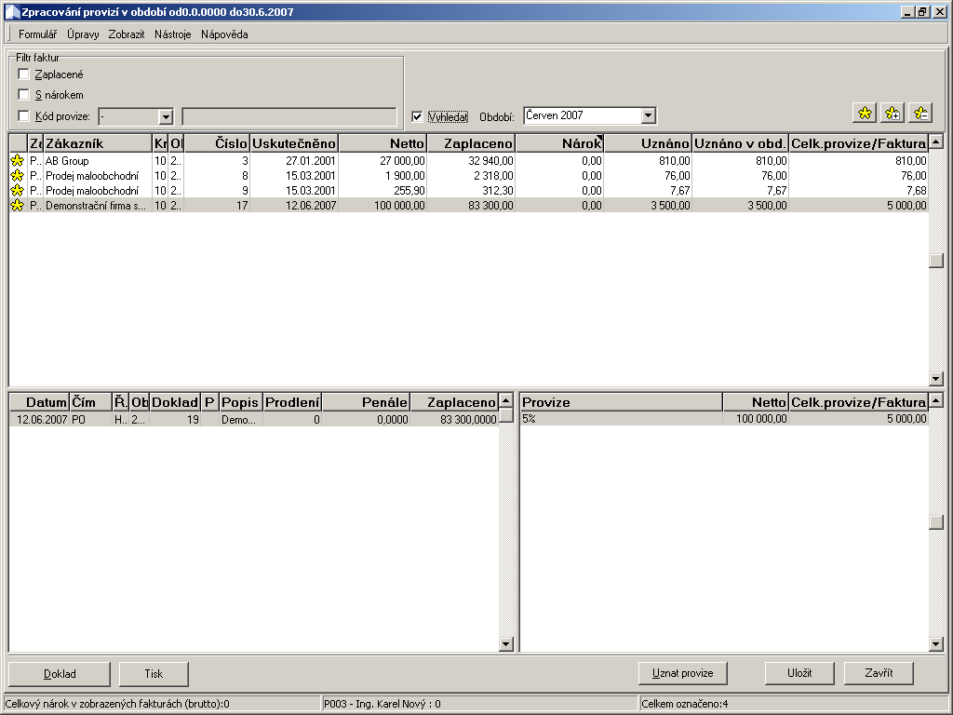Screen dimensions: 953x715
Task: Open the Formulář menu
Action: point(37,34)
